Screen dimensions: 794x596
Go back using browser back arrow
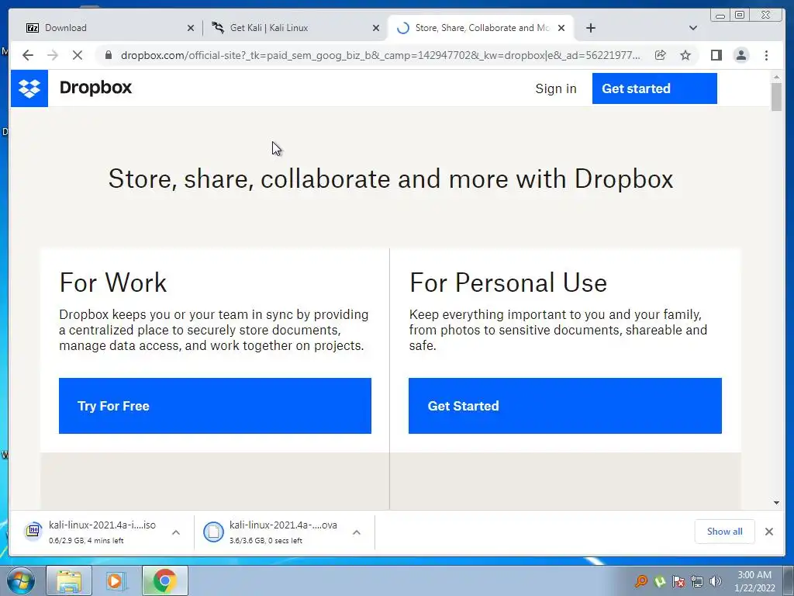[x=28, y=55]
